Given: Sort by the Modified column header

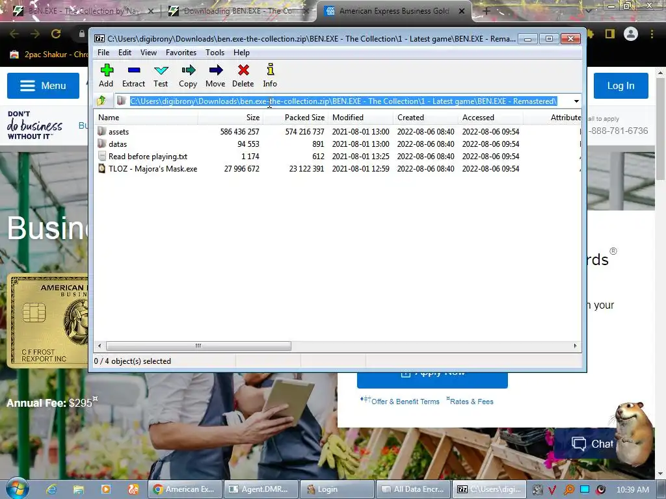Looking at the screenshot, I should point(360,118).
